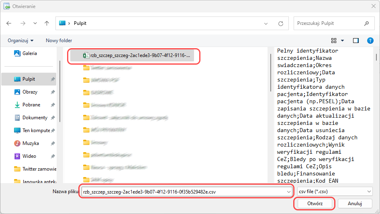
Task: Click the view layout icon
Action: pyautogui.click(x=333, y=41)
